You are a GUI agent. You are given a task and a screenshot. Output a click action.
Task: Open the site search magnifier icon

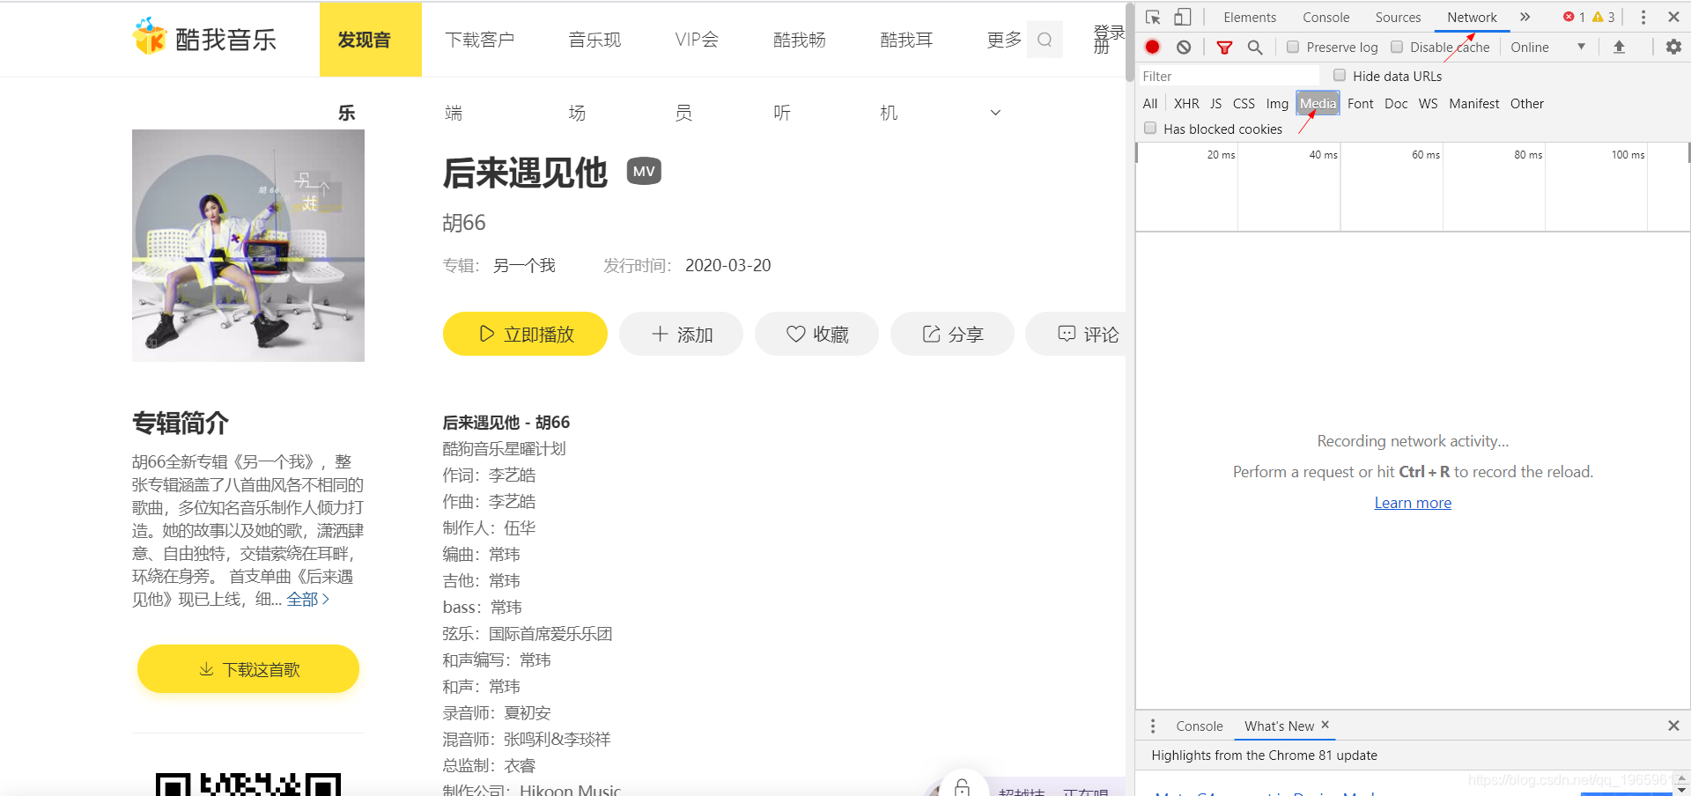pos(1045,40)
